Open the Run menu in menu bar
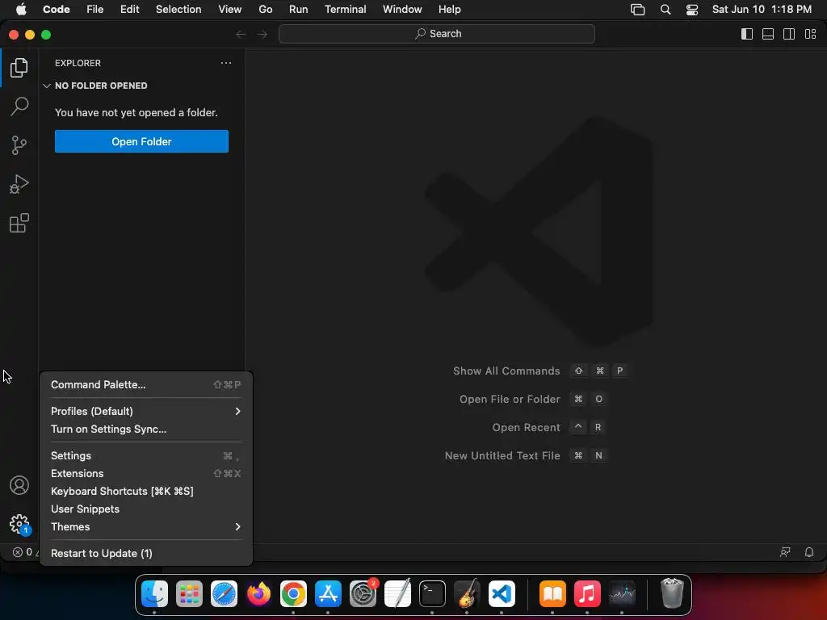This screenshot has height=620, width=827. pos(298,10)
